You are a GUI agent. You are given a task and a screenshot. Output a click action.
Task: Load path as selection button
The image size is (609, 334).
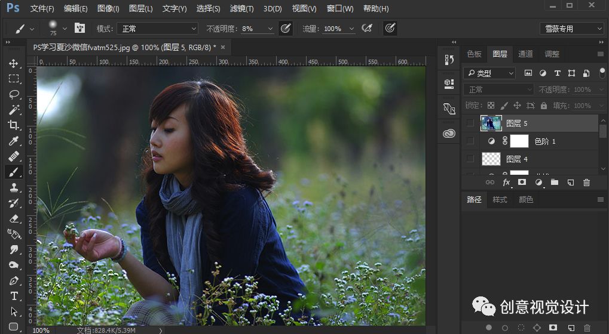[x=521, y=328]
